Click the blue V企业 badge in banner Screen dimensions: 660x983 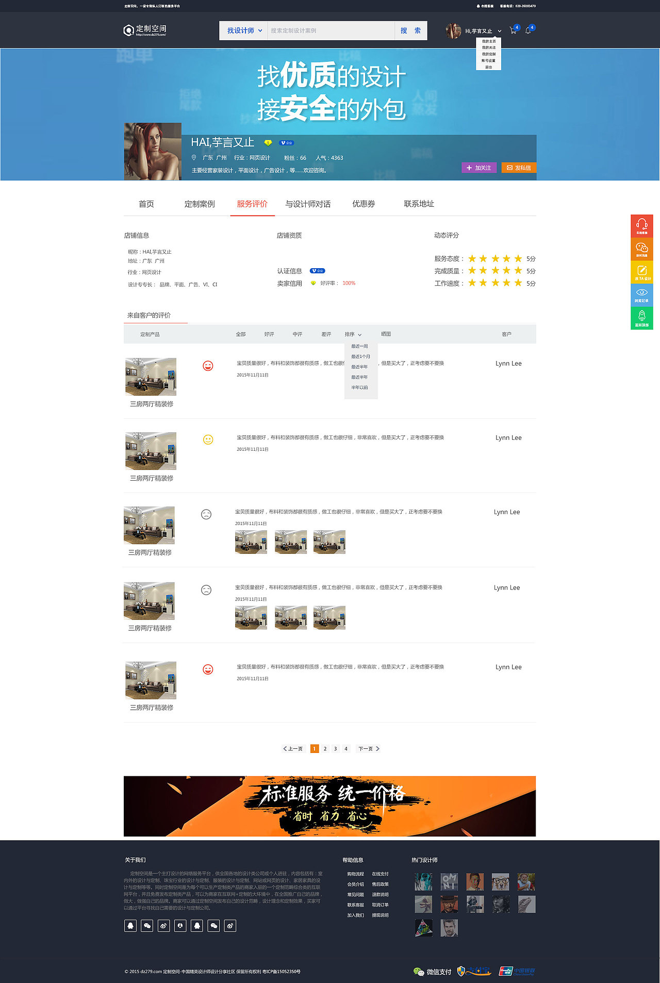286,143
